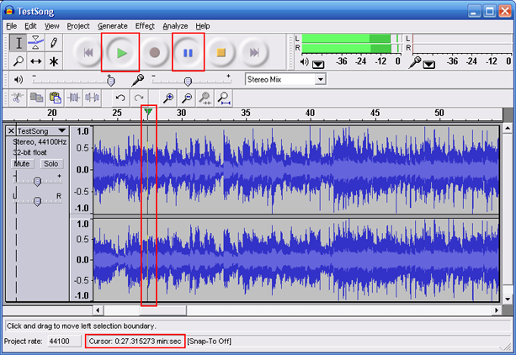This screenshot has width=516, height=355.
Task: Click the 35 mark on timeline ruler
Action: coord(246,114)
